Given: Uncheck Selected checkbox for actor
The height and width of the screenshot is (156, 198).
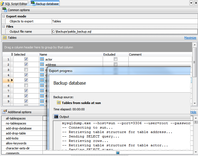Looking at the screenshot, I should [x=26, y=59].
